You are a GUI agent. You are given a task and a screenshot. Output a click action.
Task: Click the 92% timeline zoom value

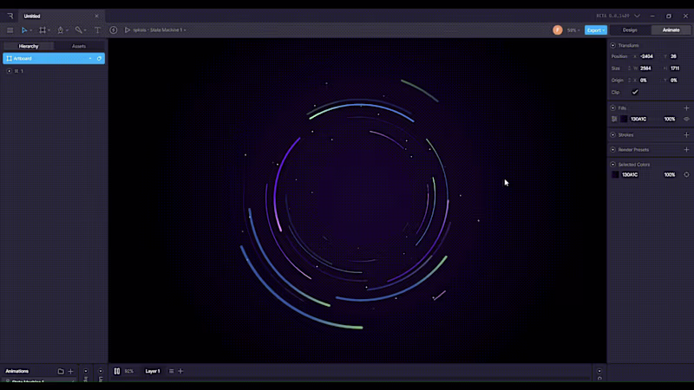tap(128, 372)
